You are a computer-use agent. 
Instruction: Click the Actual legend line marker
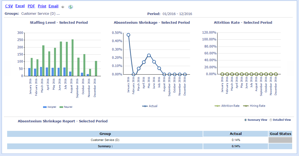[x=145, y=106]
